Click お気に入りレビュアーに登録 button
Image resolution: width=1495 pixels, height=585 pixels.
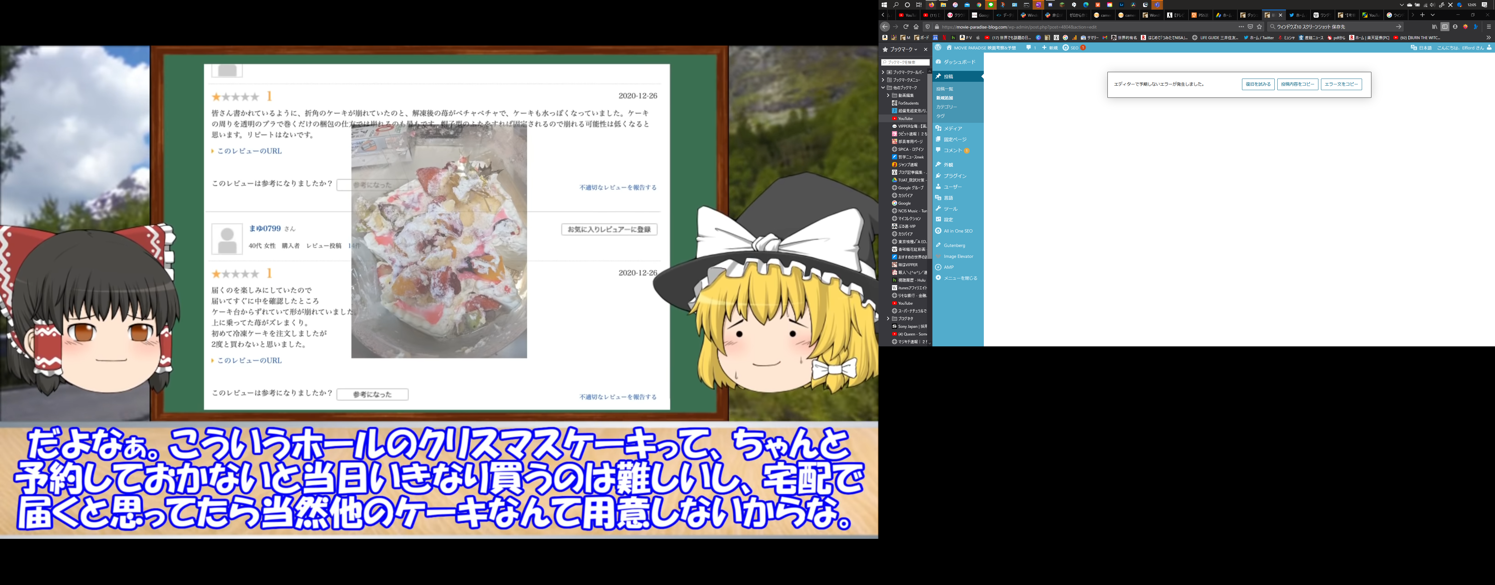[x=609, y=230]
